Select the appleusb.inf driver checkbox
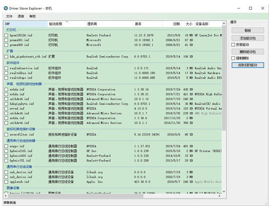269x206 pixels. click(x=6, y=181)
